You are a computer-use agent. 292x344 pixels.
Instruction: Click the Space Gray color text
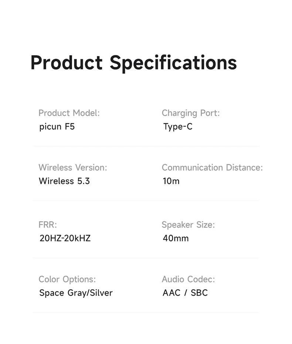tap(62, 293)
